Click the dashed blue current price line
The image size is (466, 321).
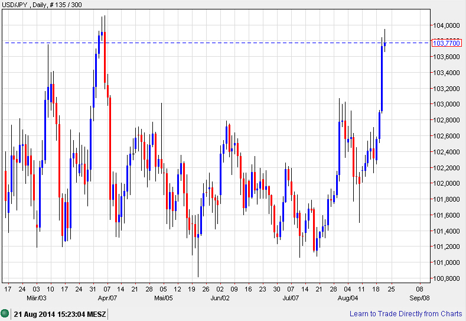[x=217, y=43]
